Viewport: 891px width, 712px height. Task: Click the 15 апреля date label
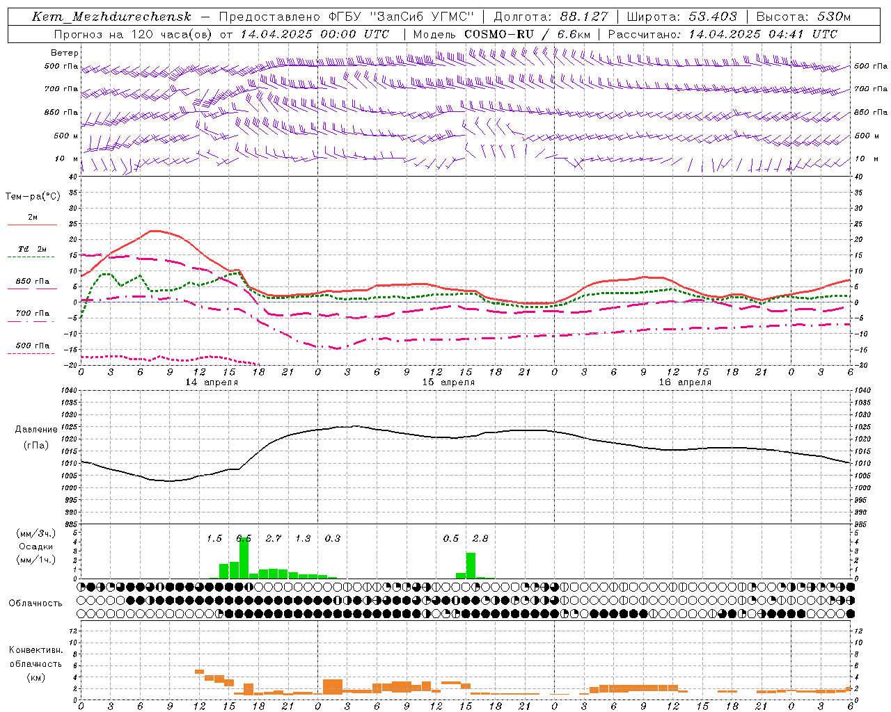click(448, 382)
